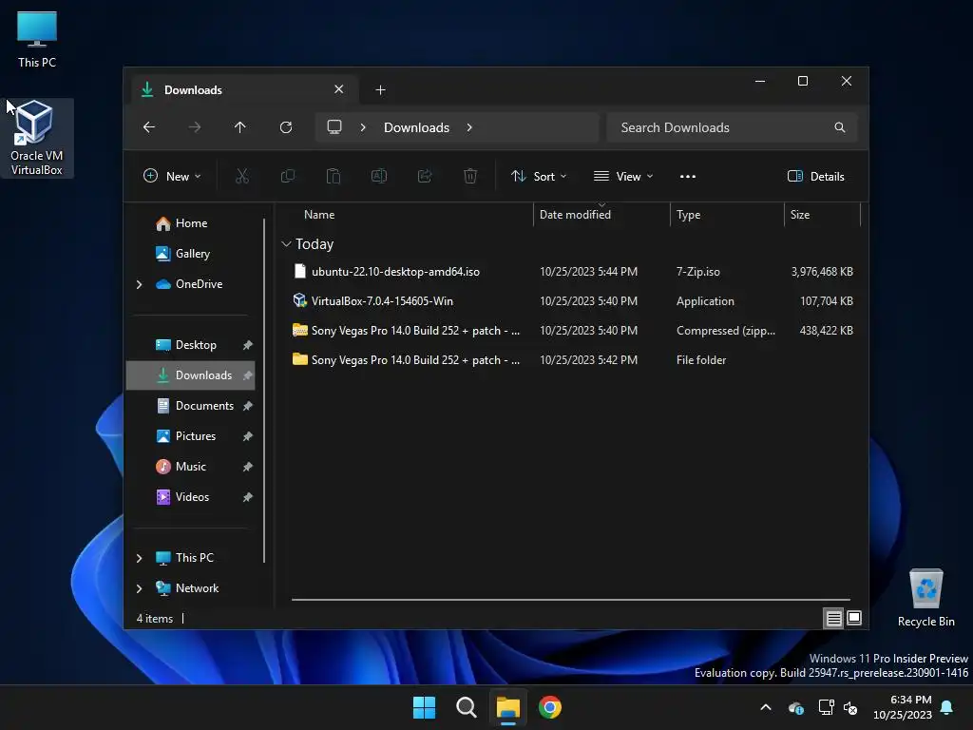The height and width of the screenshot is (730, 973).
Task: Add a new tab
Action: [x=380, y=90]
